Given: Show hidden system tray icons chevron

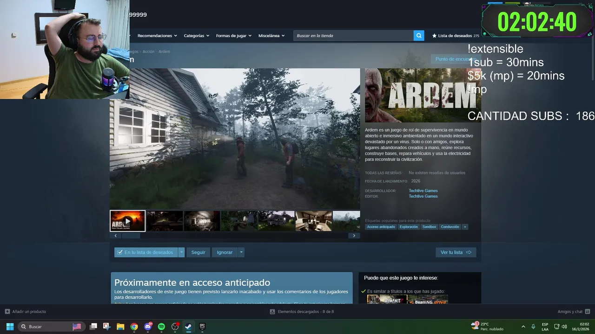Looking at the screenshot, I should click(523, 327).
